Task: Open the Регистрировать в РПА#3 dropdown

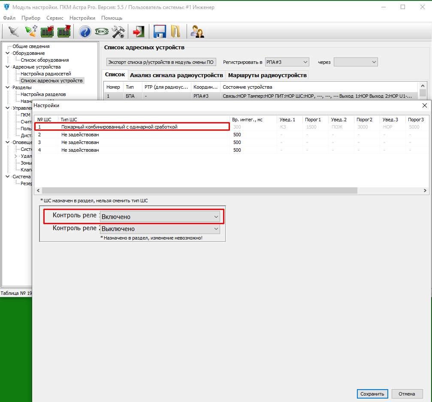Action: tap(287, 62)
